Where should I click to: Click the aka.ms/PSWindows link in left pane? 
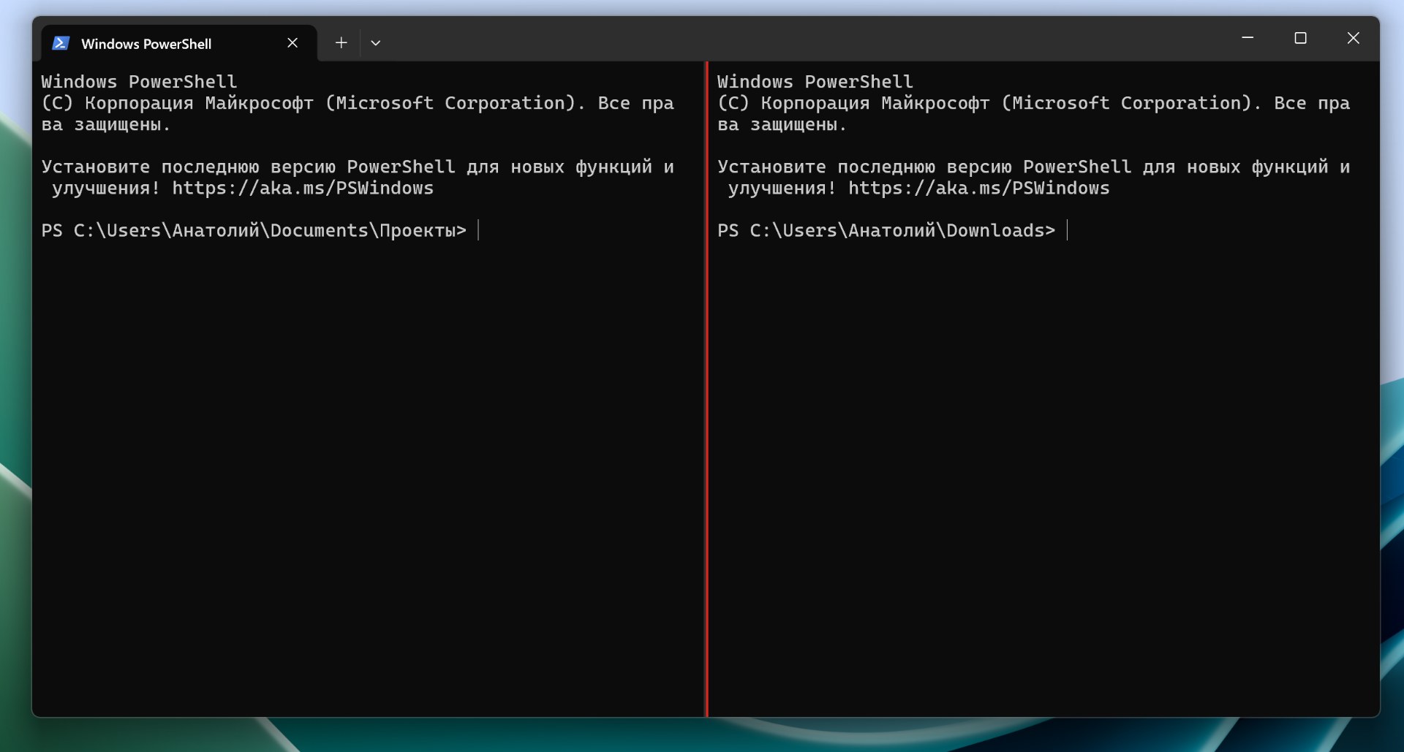(303, 189)
